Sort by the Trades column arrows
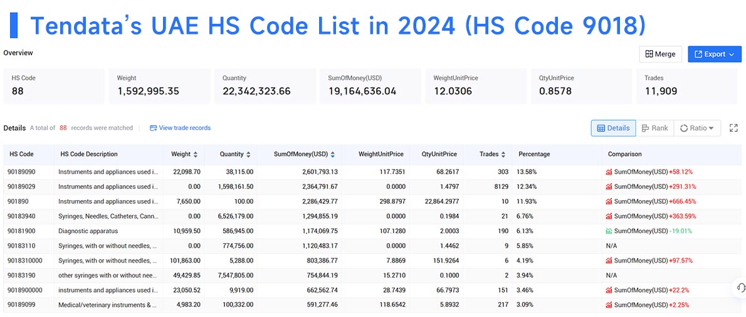This screenshot has height=317, width=746. click(503, 154)
